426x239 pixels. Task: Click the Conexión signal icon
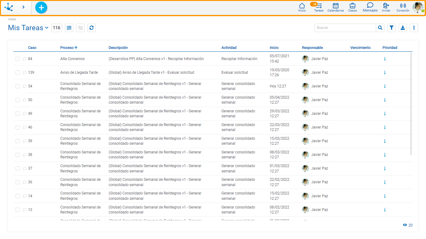(403, 7)
